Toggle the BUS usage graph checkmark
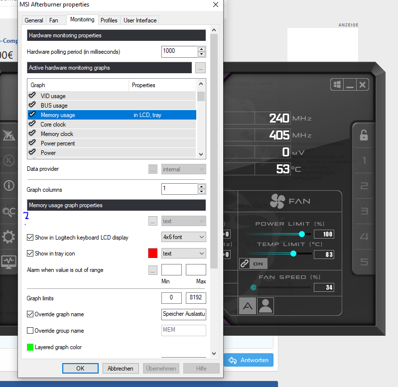398x387 pixels. click(32, 105)
